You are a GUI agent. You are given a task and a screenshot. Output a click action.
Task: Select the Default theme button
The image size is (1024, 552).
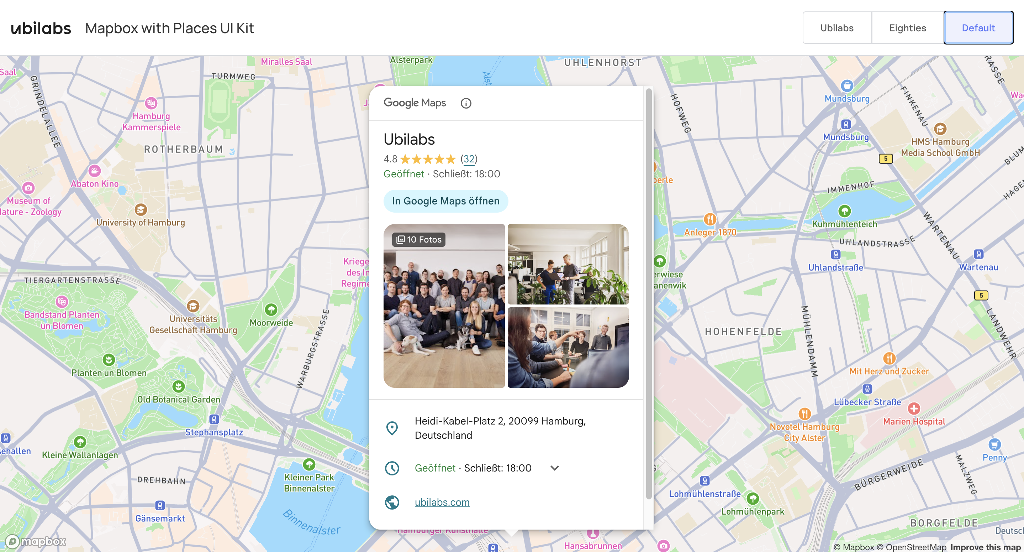tap(978, 28)
